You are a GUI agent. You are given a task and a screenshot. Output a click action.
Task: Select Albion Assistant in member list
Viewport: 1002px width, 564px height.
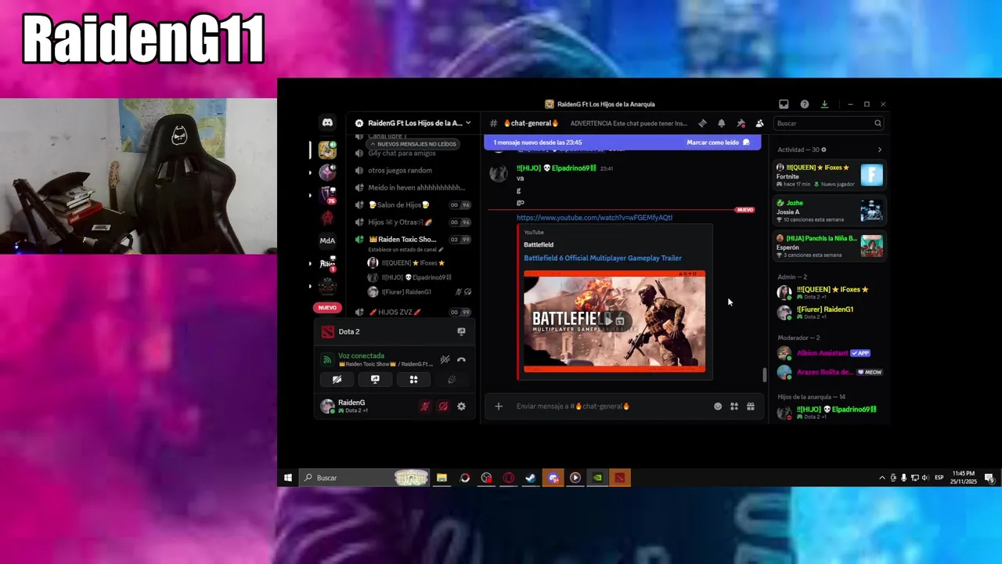click(829, 353)
